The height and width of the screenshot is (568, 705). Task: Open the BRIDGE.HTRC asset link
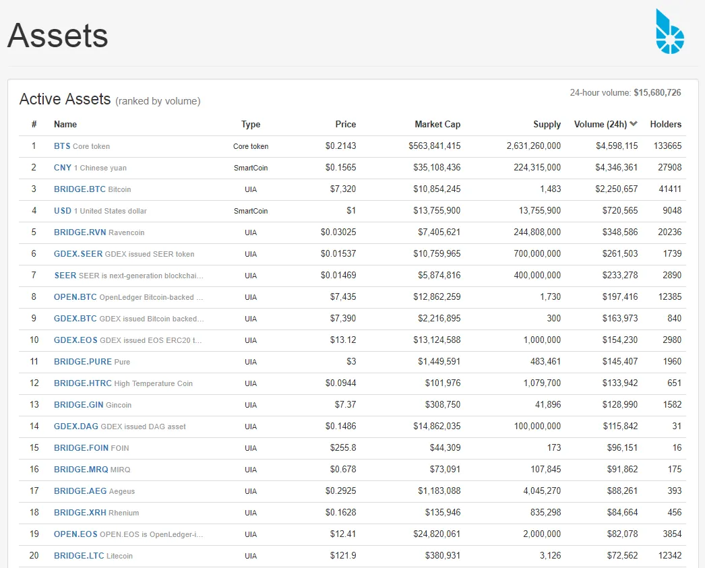(x=83, y=383)
